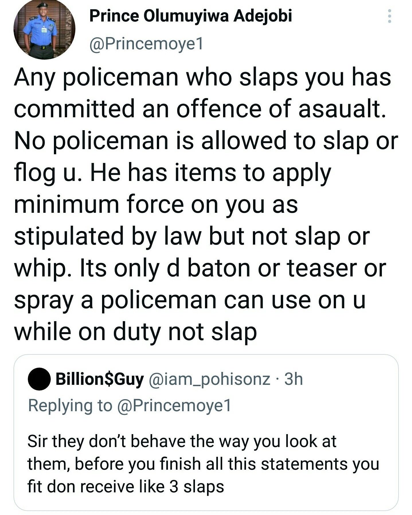Viewport: 412px width, 515px height.
Task: Open the Billion$Guy display name
Action: 99,379
